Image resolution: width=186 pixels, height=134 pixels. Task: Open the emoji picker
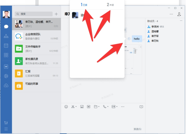(66, 107)
